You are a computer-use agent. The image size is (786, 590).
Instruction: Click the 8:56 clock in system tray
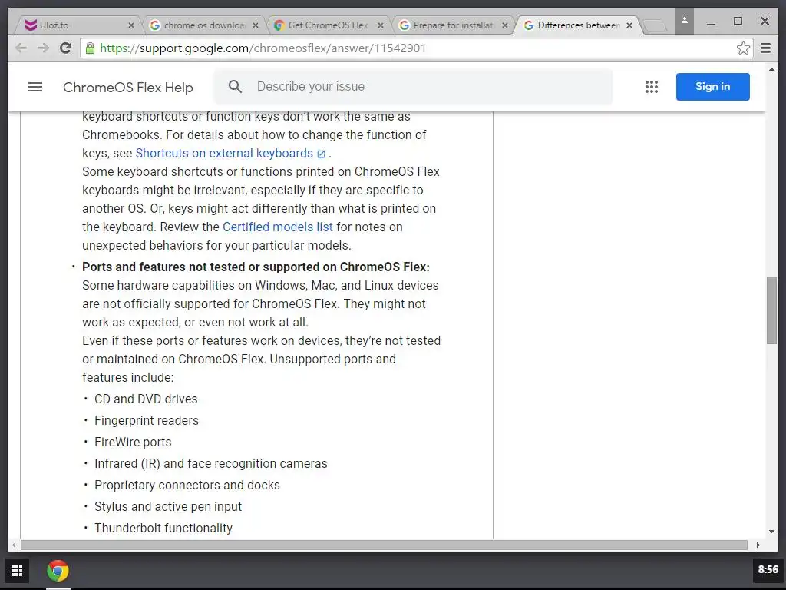pos(768,570)
